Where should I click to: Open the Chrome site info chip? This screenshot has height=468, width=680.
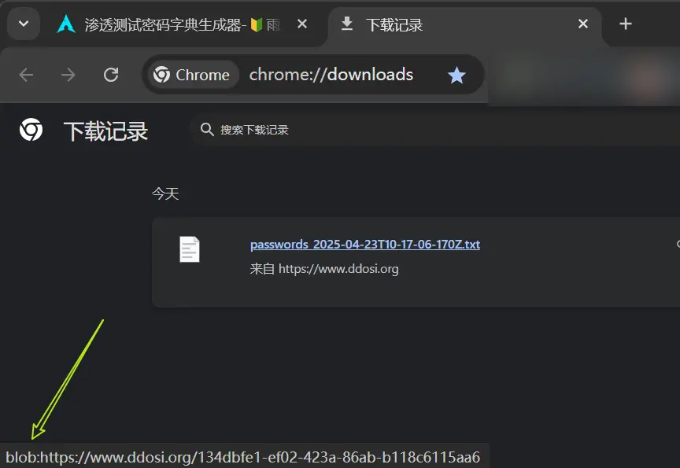(192, 75)
